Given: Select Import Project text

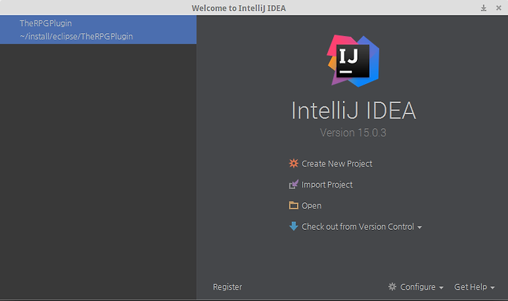Looking at the screenshot, I should 327,185.
